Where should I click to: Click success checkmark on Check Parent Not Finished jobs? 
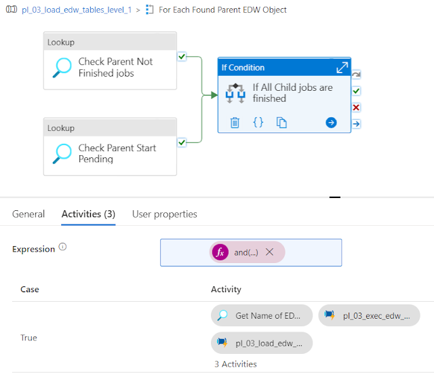[182, 56]
